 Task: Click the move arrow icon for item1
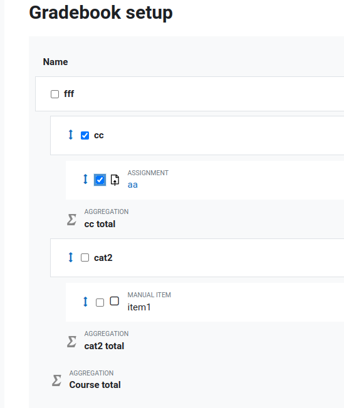click(x=85, y=302)
